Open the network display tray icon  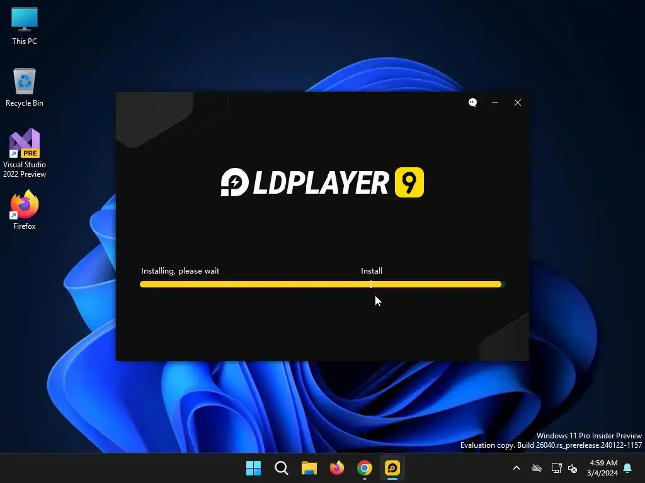coord(556,468)
